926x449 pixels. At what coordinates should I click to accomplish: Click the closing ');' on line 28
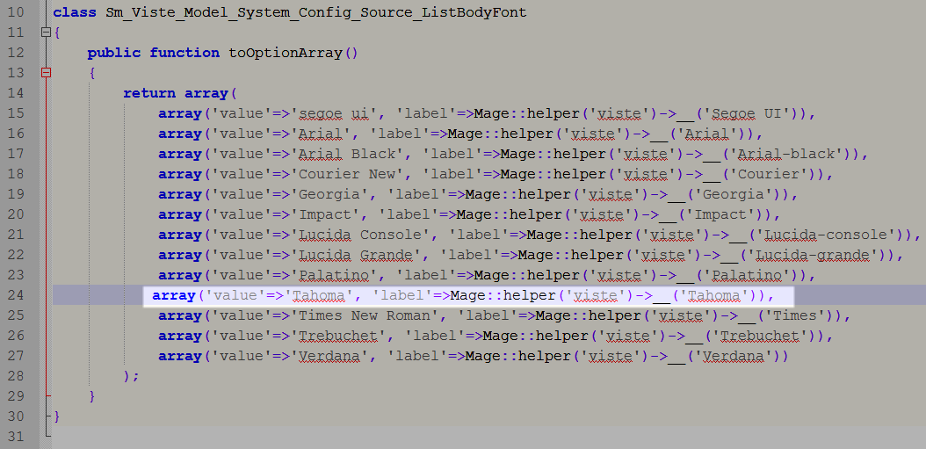(x=131, y=376)
